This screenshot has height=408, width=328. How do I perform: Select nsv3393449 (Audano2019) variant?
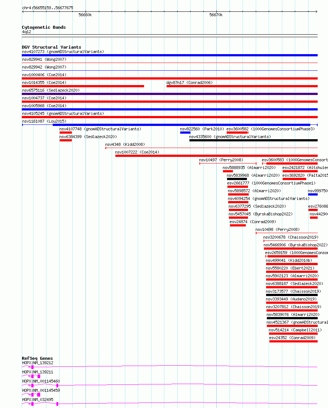click(292, 299)
